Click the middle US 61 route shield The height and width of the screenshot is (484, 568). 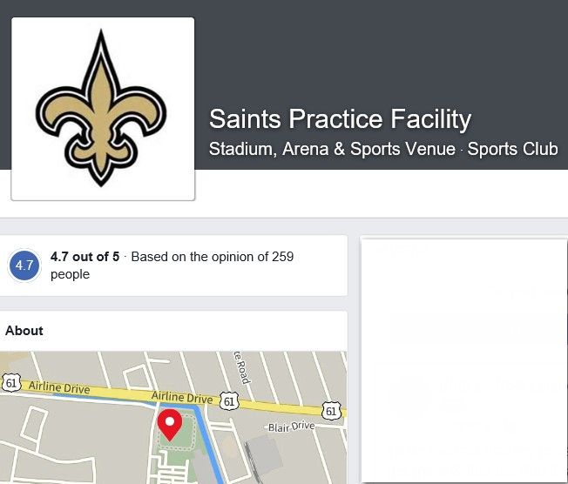[x=229, y=401]
